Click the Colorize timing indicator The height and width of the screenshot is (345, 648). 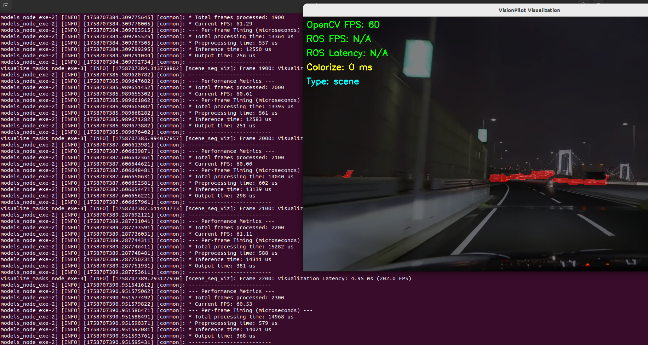(x=339, y=67)
